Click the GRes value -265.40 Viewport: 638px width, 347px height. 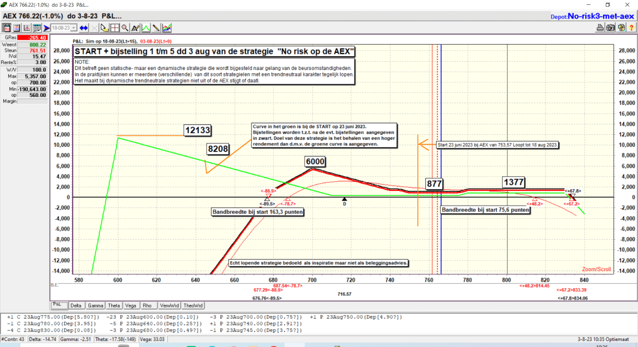(x=32, y=38)
